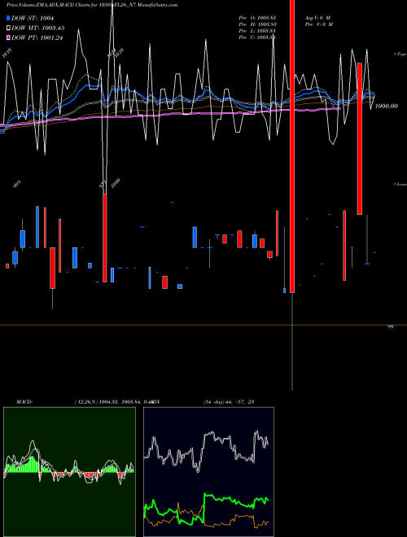Screen dimensions: 407x537
Task: Click the 'Pre O: 1003.83' value
Action: [257, 17]
